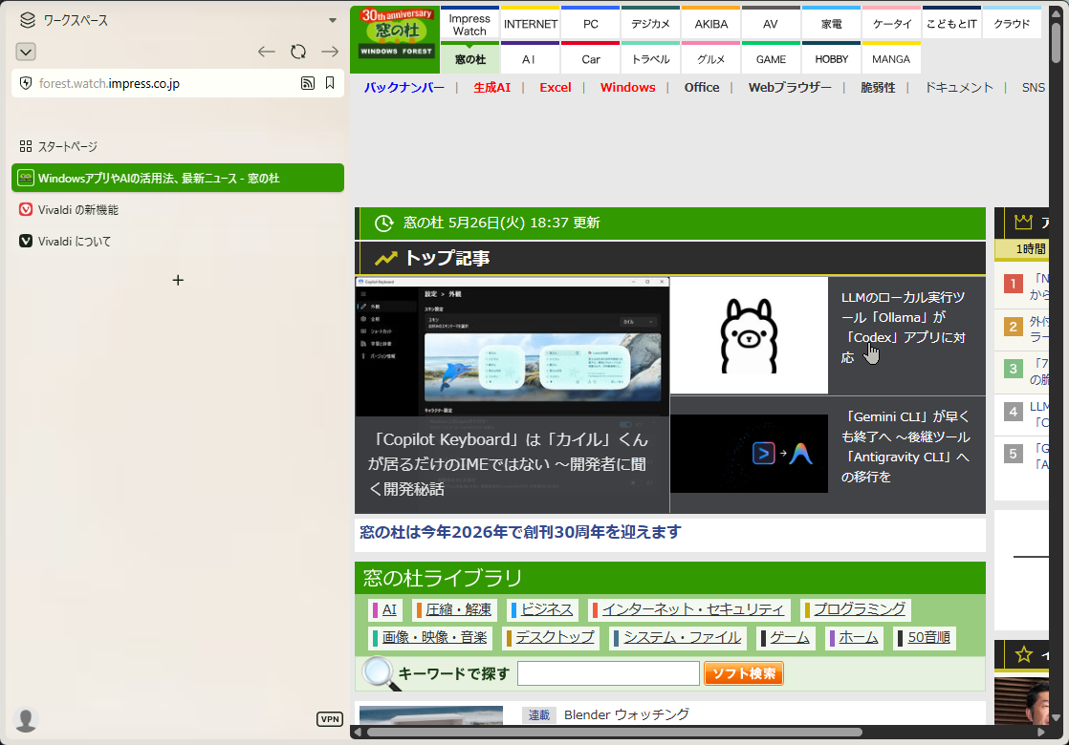Open the Ollama Codex article headline
This screenshot has width=1069, height=745.
tap(904, 328)
